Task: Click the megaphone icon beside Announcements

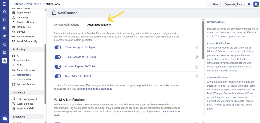Action: 14,37
